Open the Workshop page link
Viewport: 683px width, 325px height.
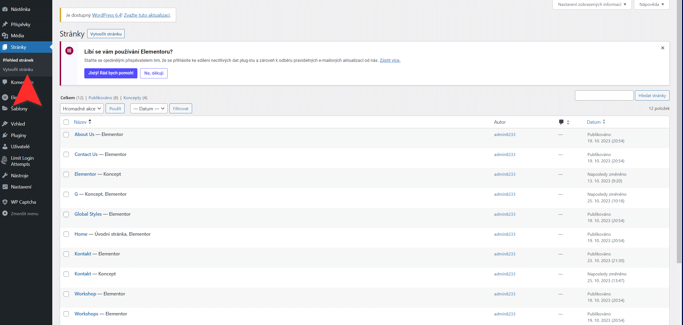[x=85, y=294]
